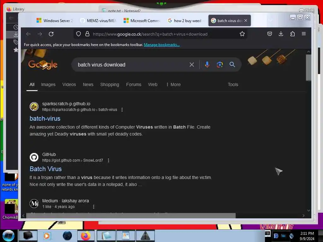Switch to Microsoft Community tab
Viewport: 323px width, 242px height.
pyautogui.click(x=142, y=20)
